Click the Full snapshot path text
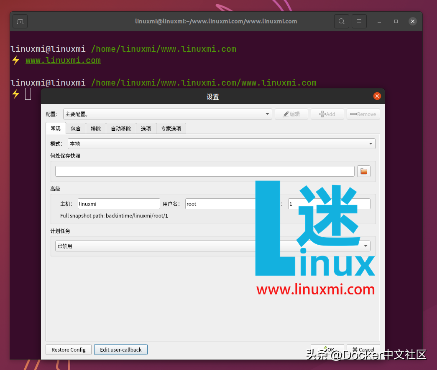The image size is (437, 370). click(114, 216)
